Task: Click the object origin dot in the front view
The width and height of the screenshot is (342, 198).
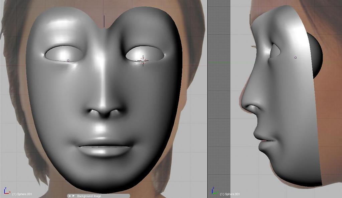Action: point(68,60)
